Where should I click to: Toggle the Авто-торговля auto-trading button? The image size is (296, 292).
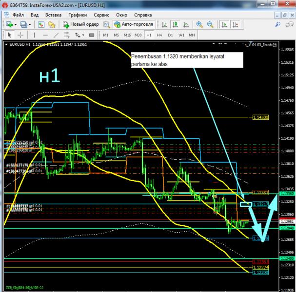134,24
